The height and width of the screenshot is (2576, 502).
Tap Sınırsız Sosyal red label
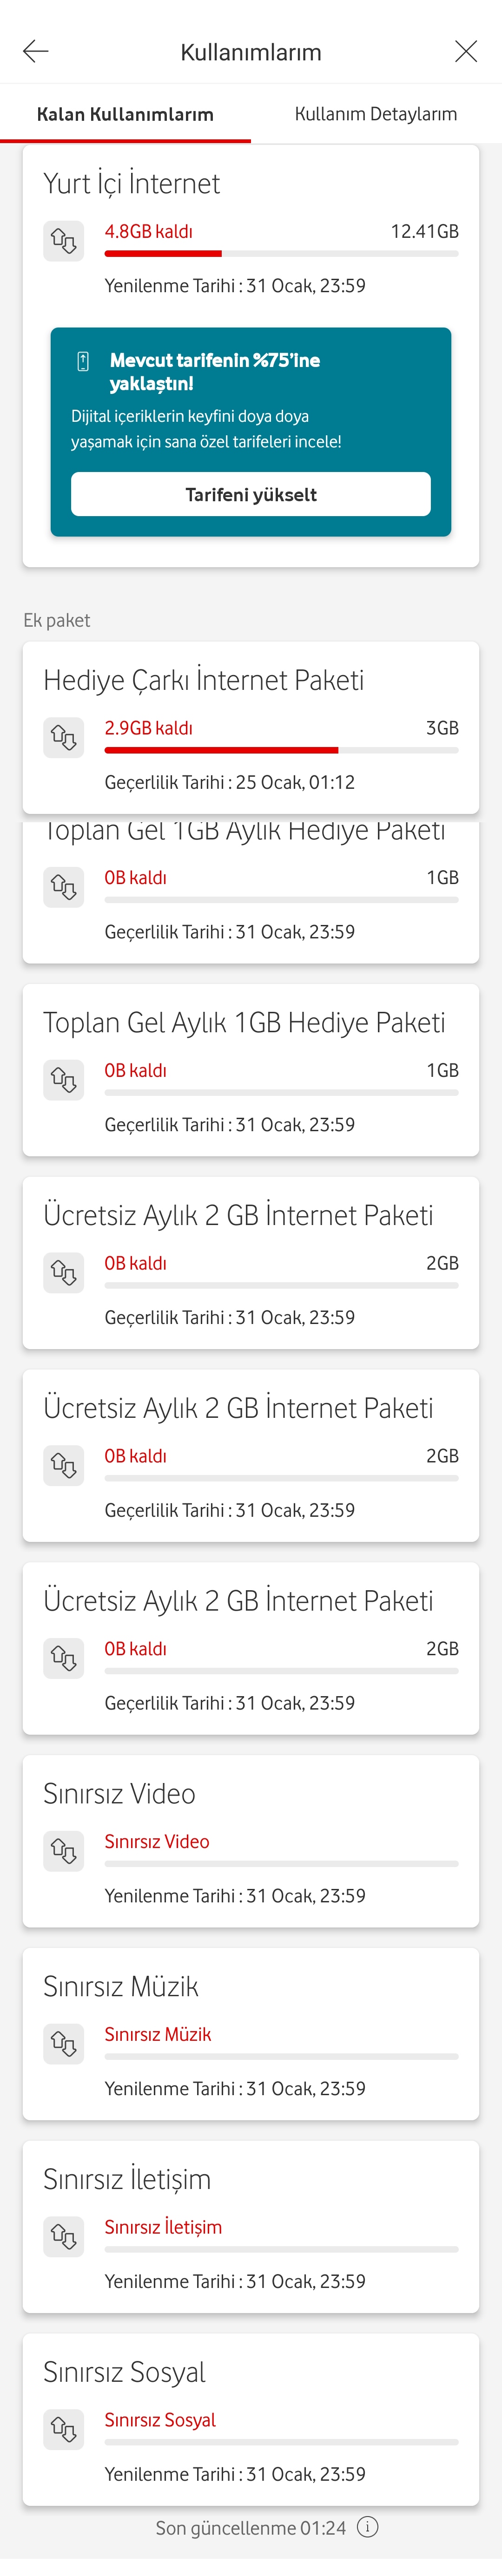point(160,2420)
